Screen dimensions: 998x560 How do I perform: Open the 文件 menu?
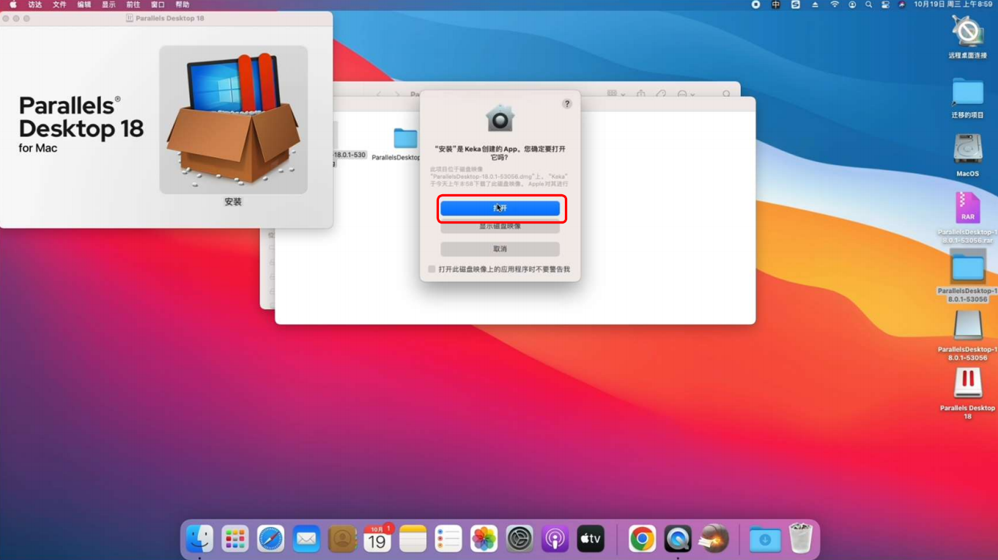pos(60,4)
